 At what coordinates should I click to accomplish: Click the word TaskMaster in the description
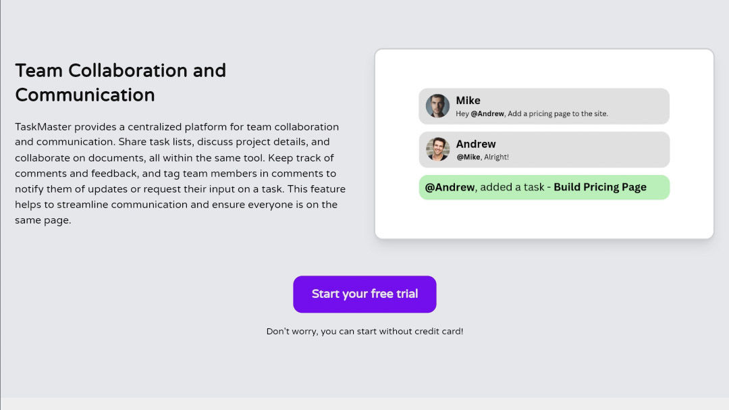click(x=43, y=127)
